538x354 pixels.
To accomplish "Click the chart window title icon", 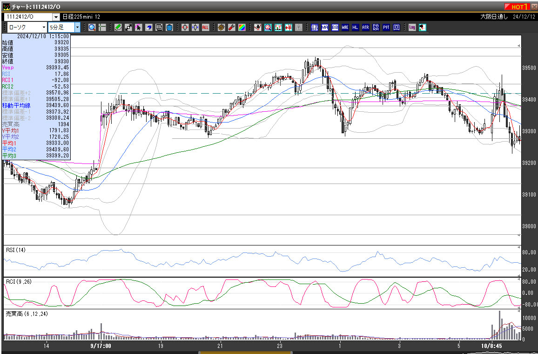I will point(6,7).
